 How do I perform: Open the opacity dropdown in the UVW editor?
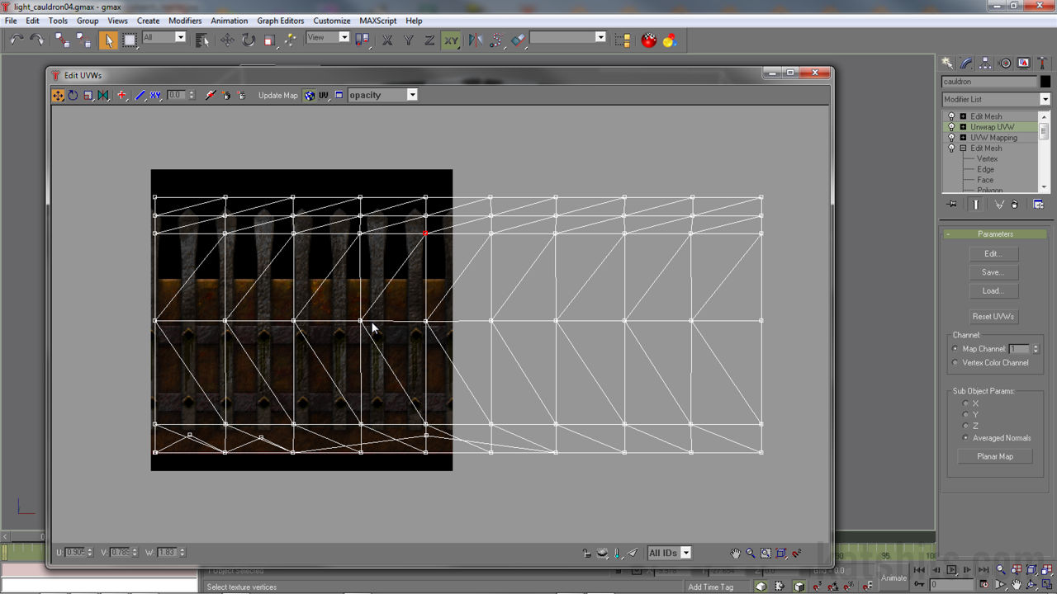pyautogui.click(x=412, y=95)
